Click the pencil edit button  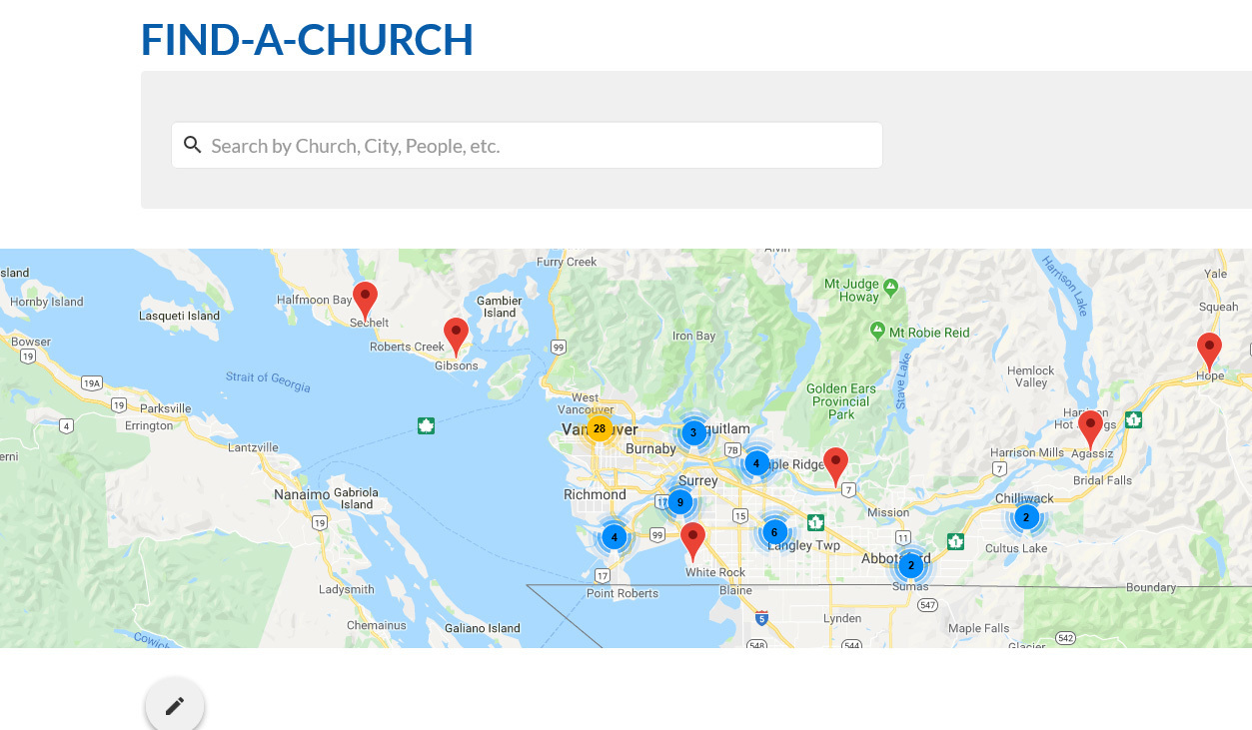pyautogui.click(x=175, y=706)
